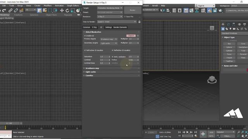Click the Align tool icon
This screenshot has height=139, width=248.
(168, 10)
